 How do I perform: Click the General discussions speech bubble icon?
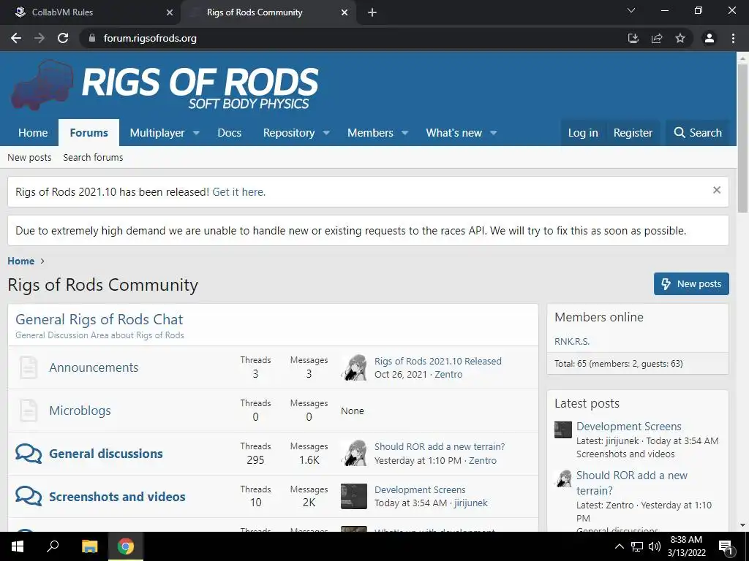point(29,454)
